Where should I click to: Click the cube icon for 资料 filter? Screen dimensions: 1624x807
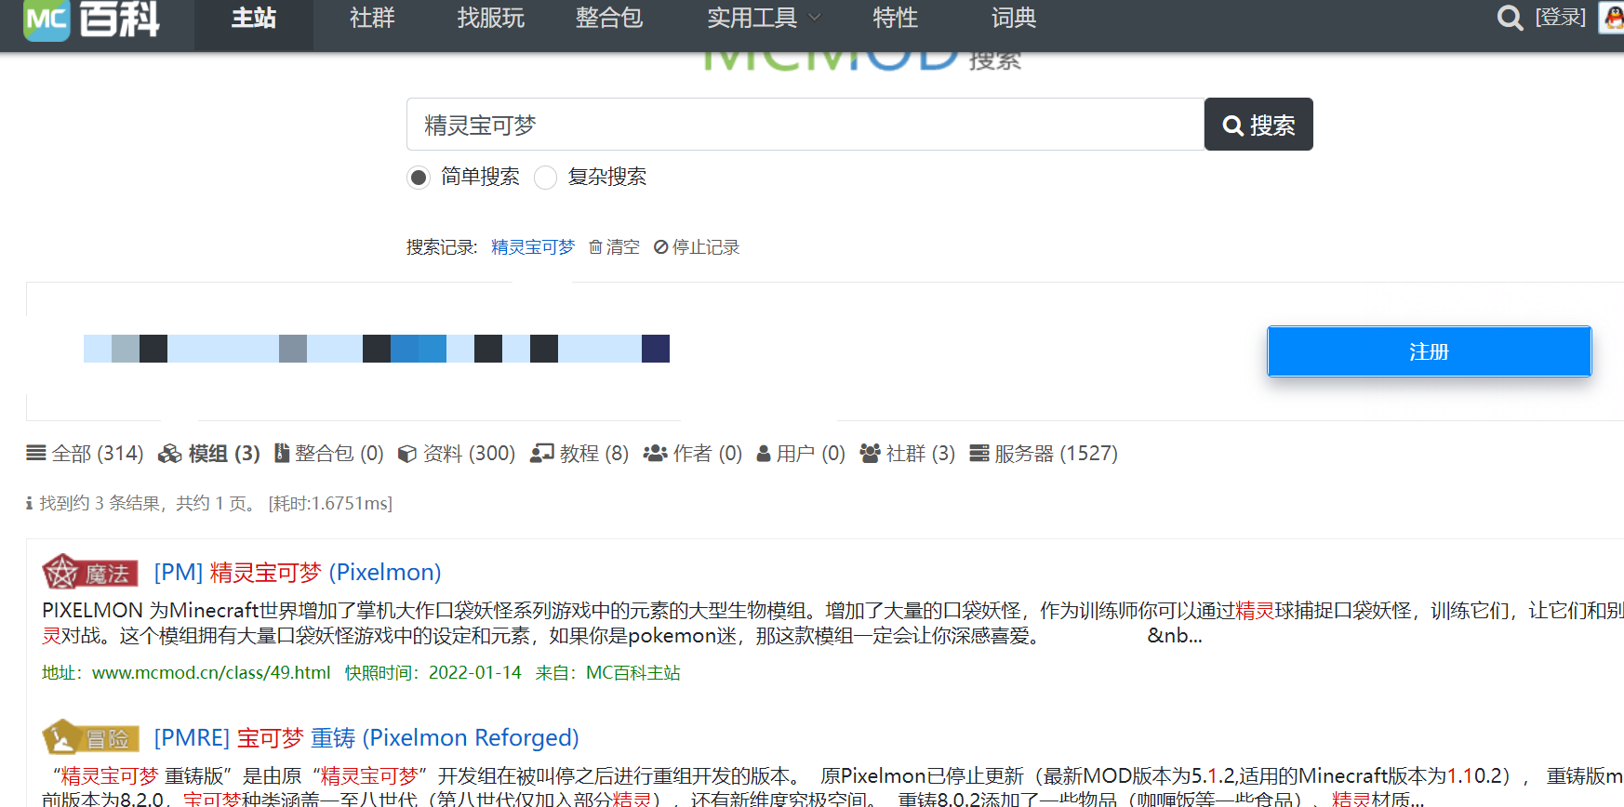coord(406,454)
